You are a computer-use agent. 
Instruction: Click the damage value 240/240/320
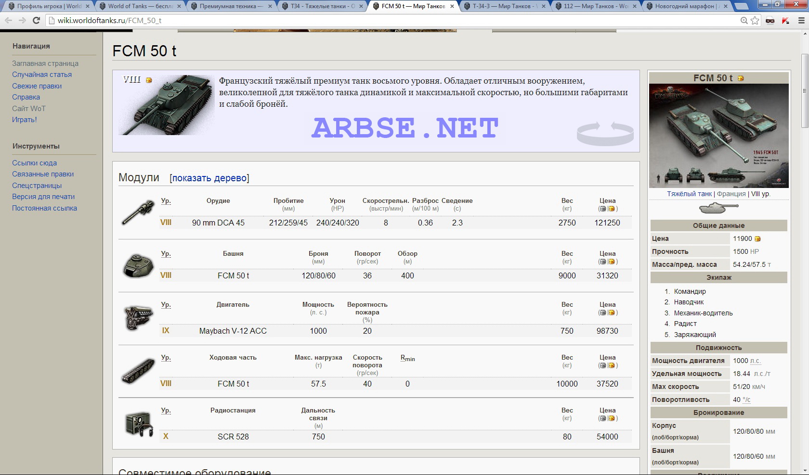(x=338, y=223)
